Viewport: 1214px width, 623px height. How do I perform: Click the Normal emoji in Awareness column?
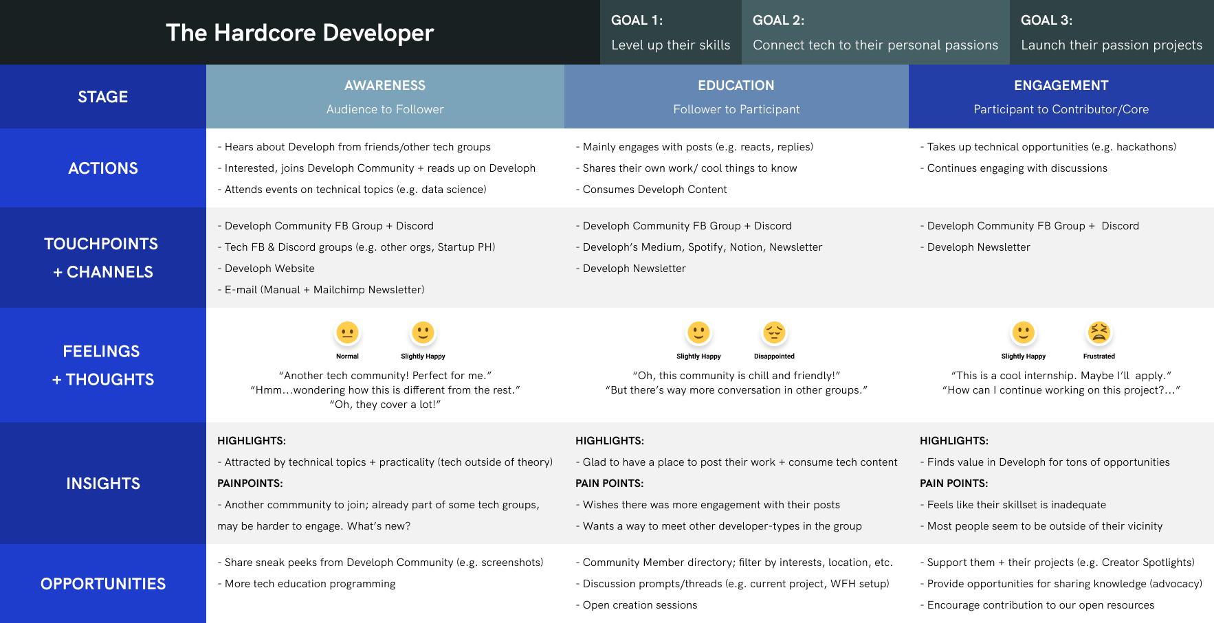pos(347,333)
